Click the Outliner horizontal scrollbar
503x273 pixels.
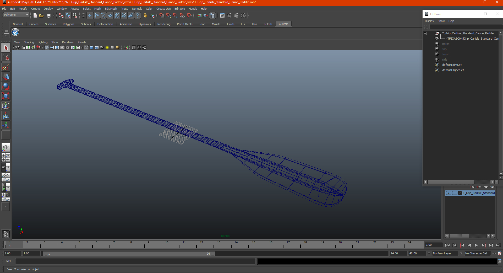[x=451, y=182]
